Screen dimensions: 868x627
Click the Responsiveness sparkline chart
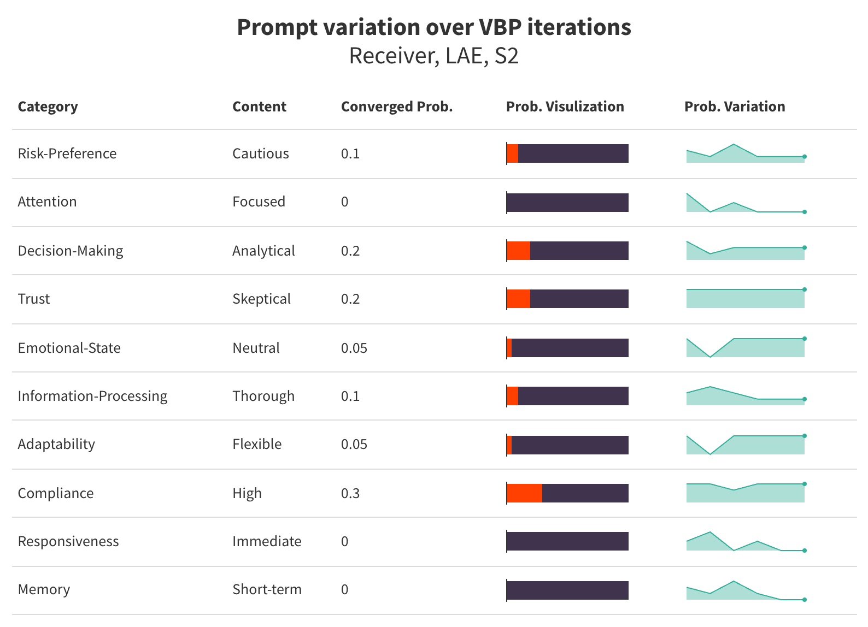pos(745,541)
